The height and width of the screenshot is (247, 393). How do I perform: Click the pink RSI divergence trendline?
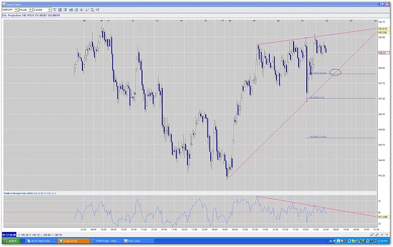point(317,207)
